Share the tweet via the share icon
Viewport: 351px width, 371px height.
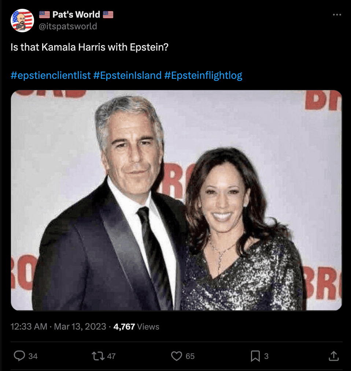[333, 356]
